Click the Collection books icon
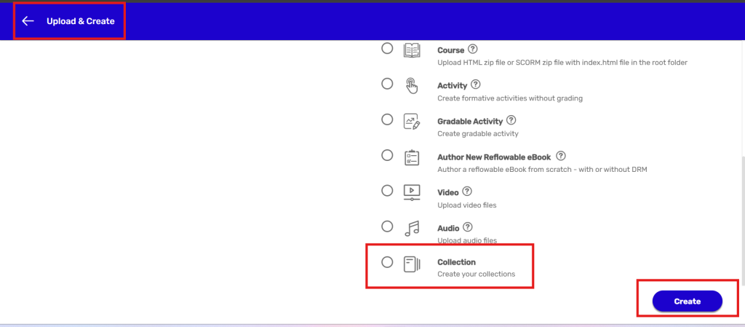This screenshot has height=327, width=745. pos(412,264)
